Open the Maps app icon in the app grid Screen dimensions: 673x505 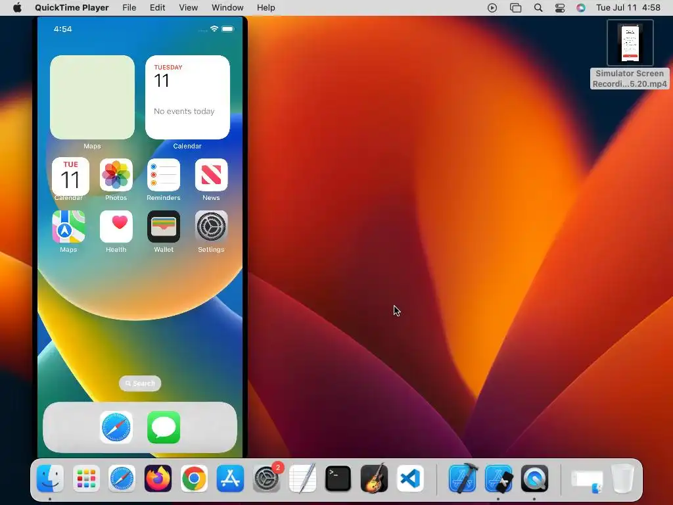(68, 227)
